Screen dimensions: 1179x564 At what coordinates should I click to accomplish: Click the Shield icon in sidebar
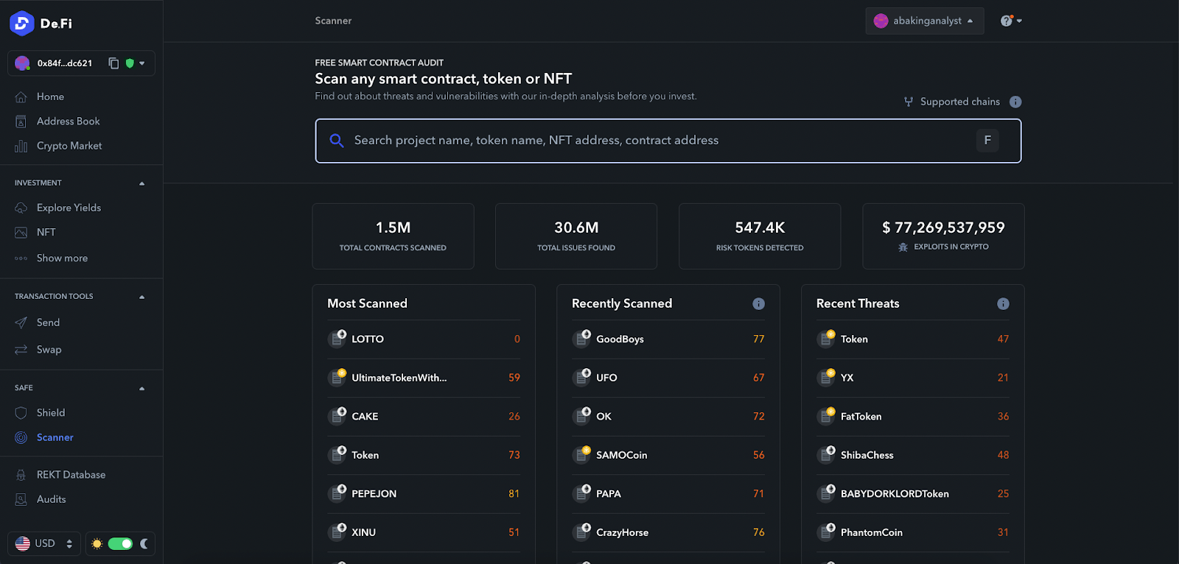[21, 413]
